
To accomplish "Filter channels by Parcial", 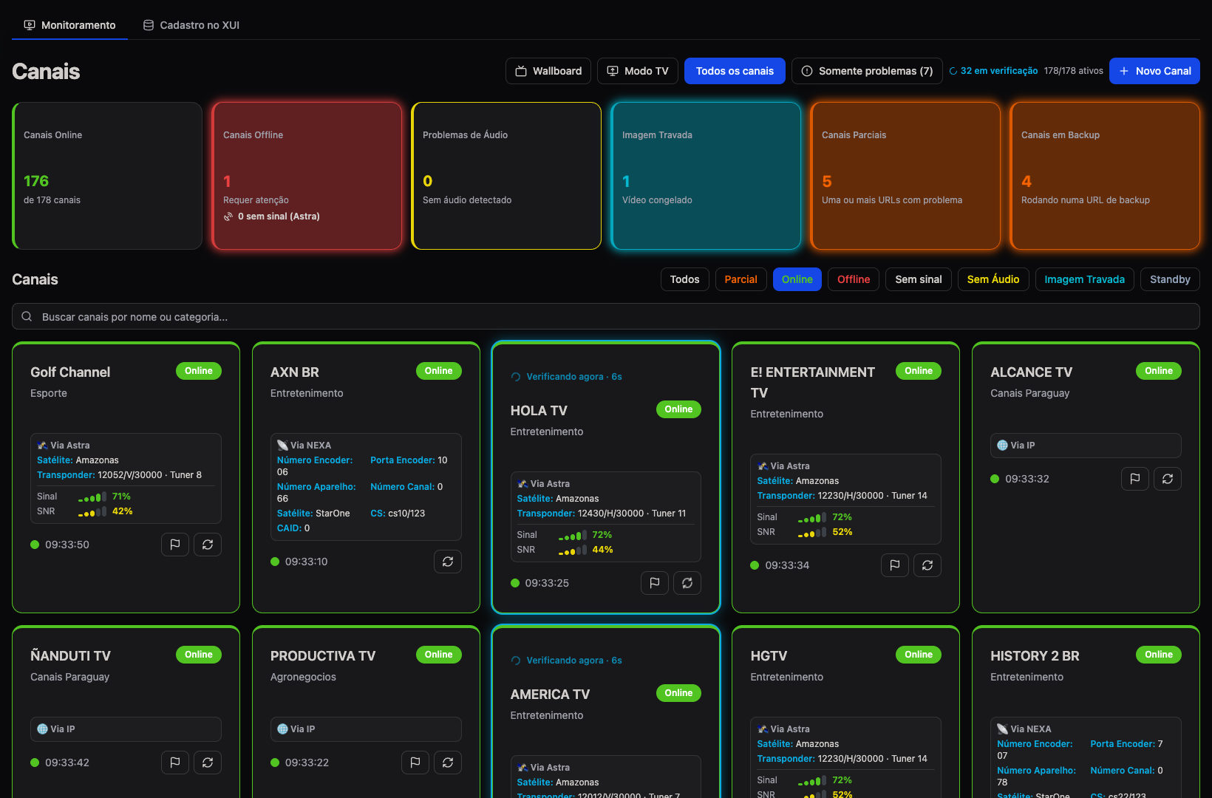I will [741, 279].
